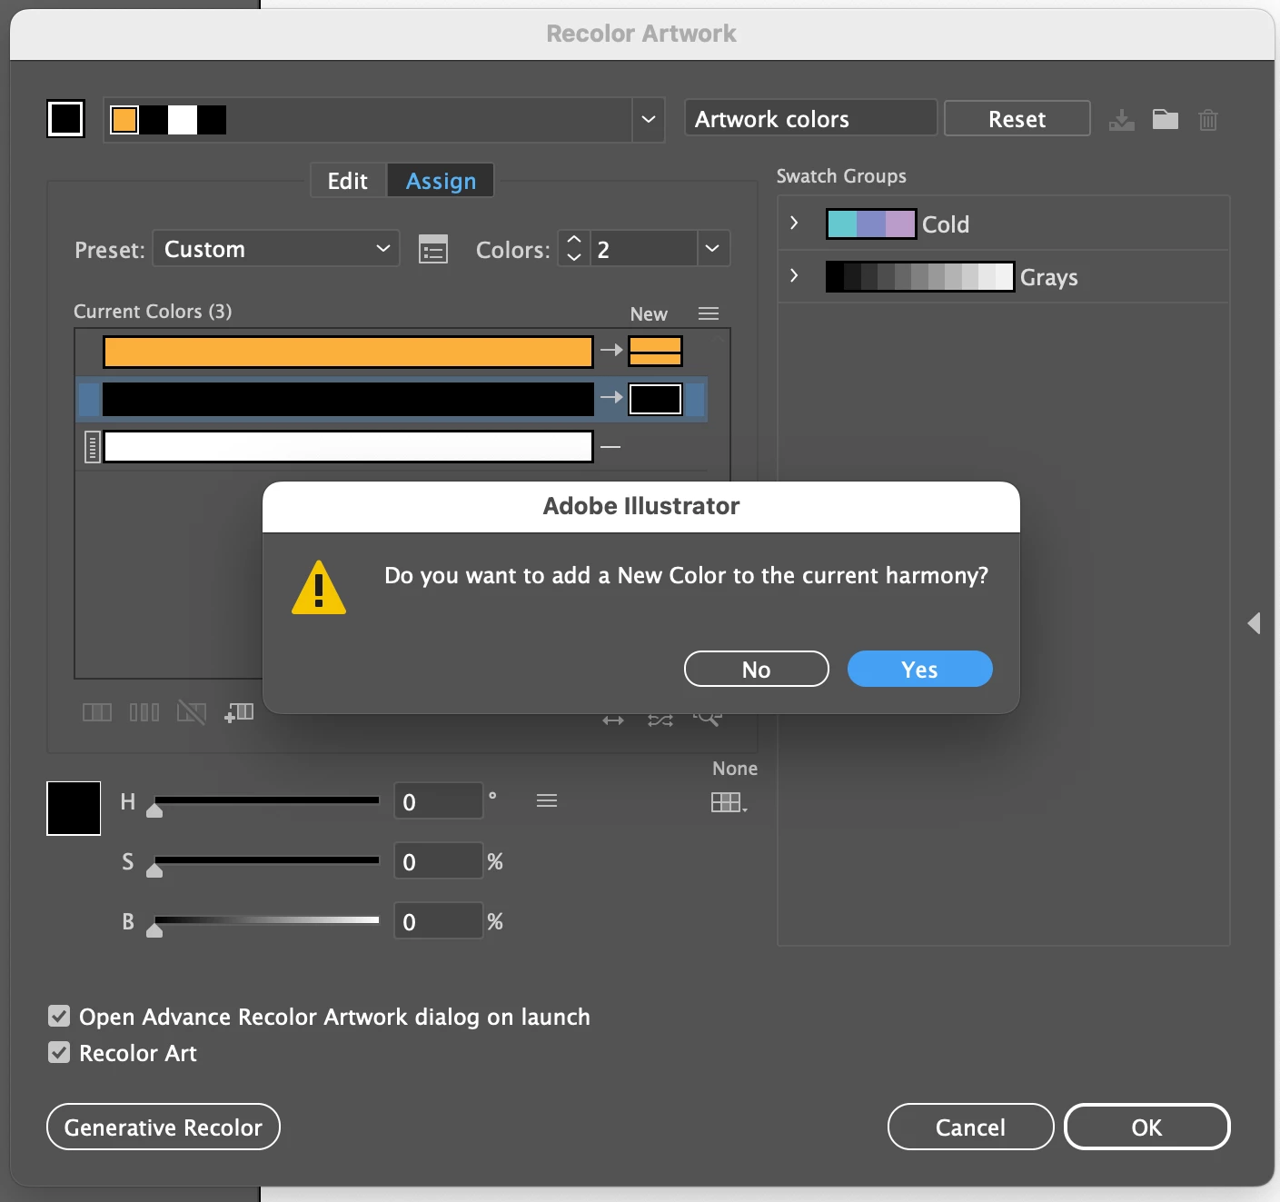The height and width of the screenshot is (1202, 1280).
Task: Open the harmony colors dropdown arrow
Action: coord(649,119)
